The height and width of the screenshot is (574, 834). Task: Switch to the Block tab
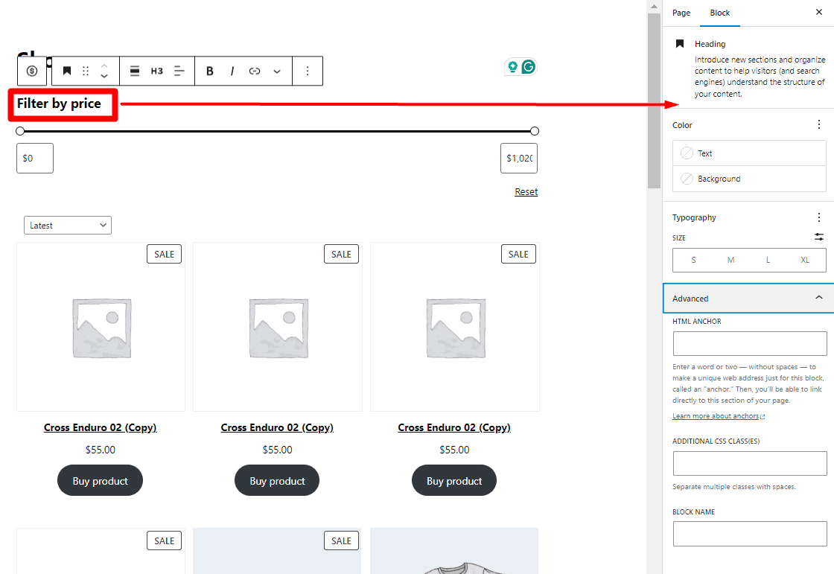tap(719, 13)
